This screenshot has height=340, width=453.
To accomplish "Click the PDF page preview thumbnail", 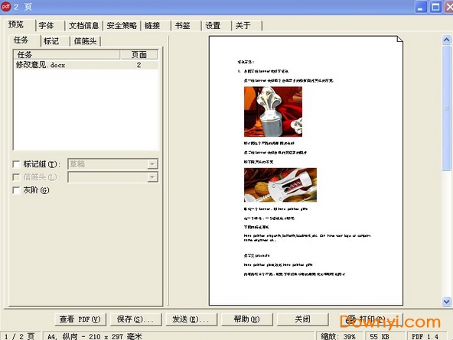I will click(x=305, y=170).
